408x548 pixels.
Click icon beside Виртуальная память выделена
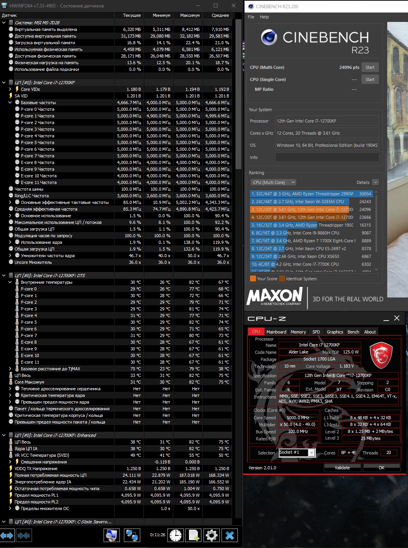(11, 29)
